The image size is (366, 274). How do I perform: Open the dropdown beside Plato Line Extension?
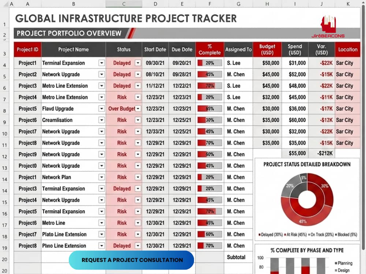(101, 234)
